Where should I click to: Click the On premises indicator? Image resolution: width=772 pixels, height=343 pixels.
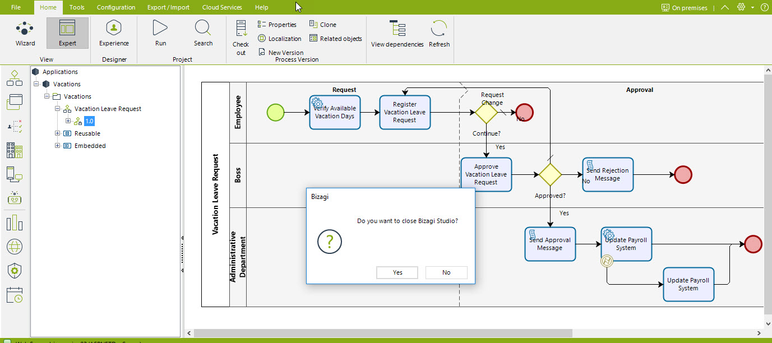684,8
